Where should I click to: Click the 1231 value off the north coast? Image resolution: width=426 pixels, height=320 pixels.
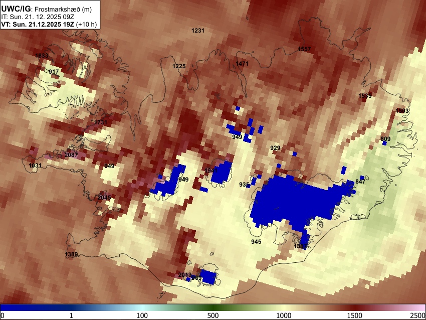point(198,31)
